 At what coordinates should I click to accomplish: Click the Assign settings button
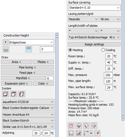tap(94, 44)
